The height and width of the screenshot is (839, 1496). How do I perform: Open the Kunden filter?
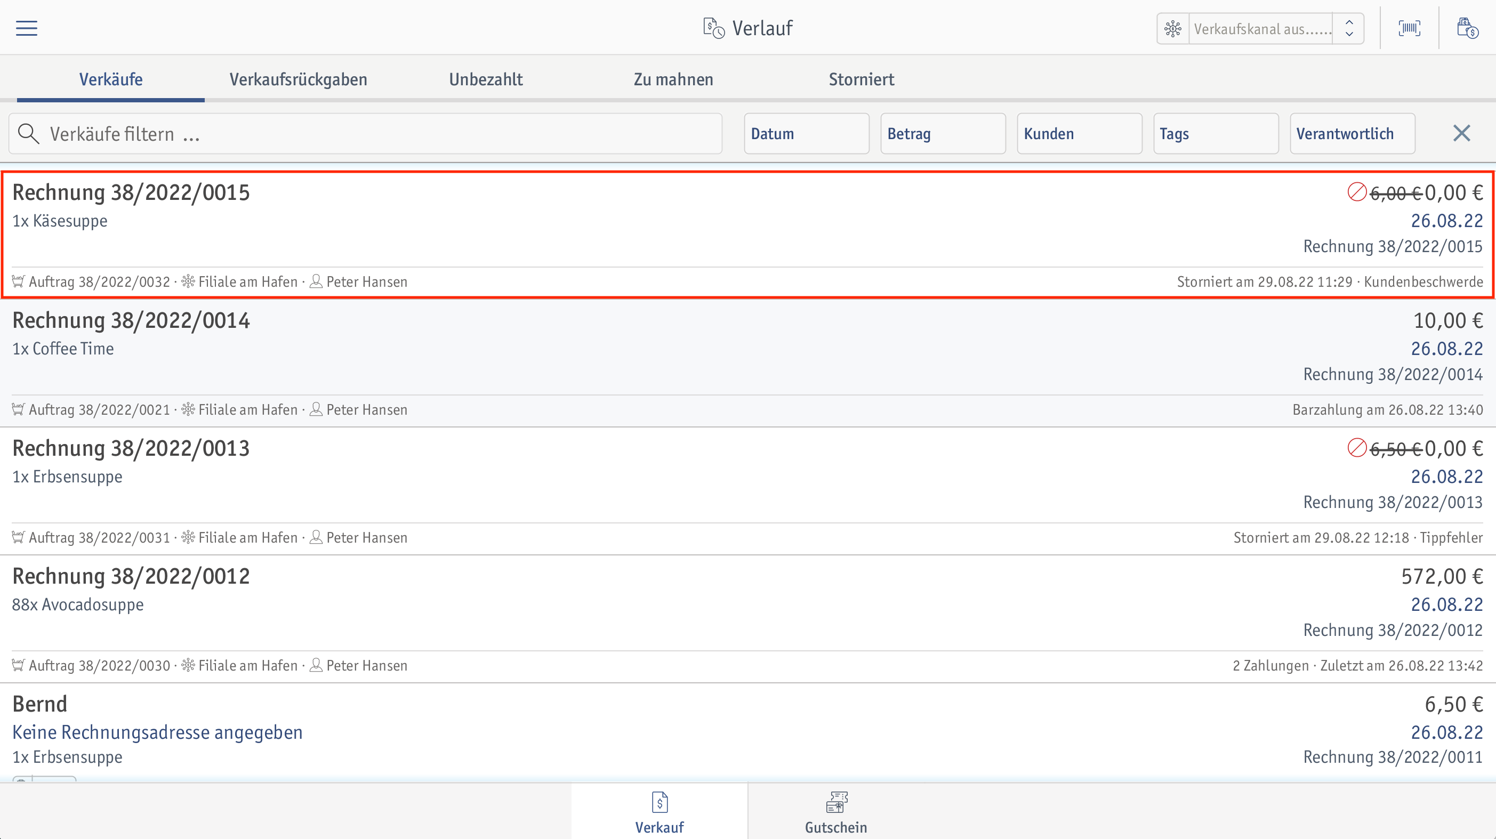click(1080, 134)
